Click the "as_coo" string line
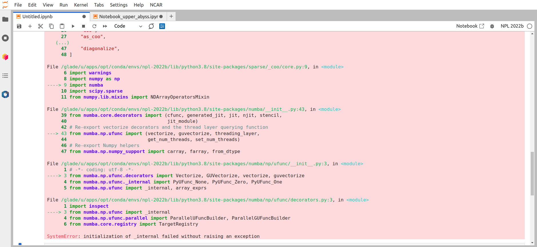Screen dimensions: 537x247 (x=93, y=37)
